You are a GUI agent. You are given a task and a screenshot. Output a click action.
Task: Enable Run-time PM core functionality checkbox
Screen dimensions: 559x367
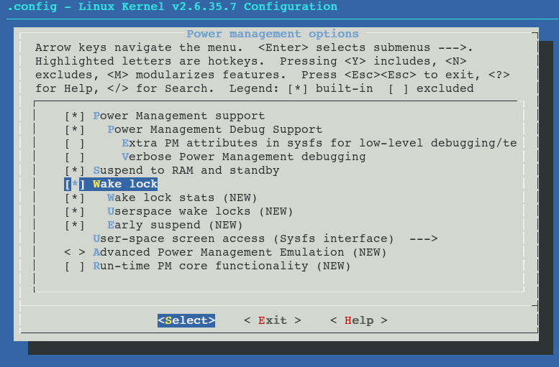point(75,266)
